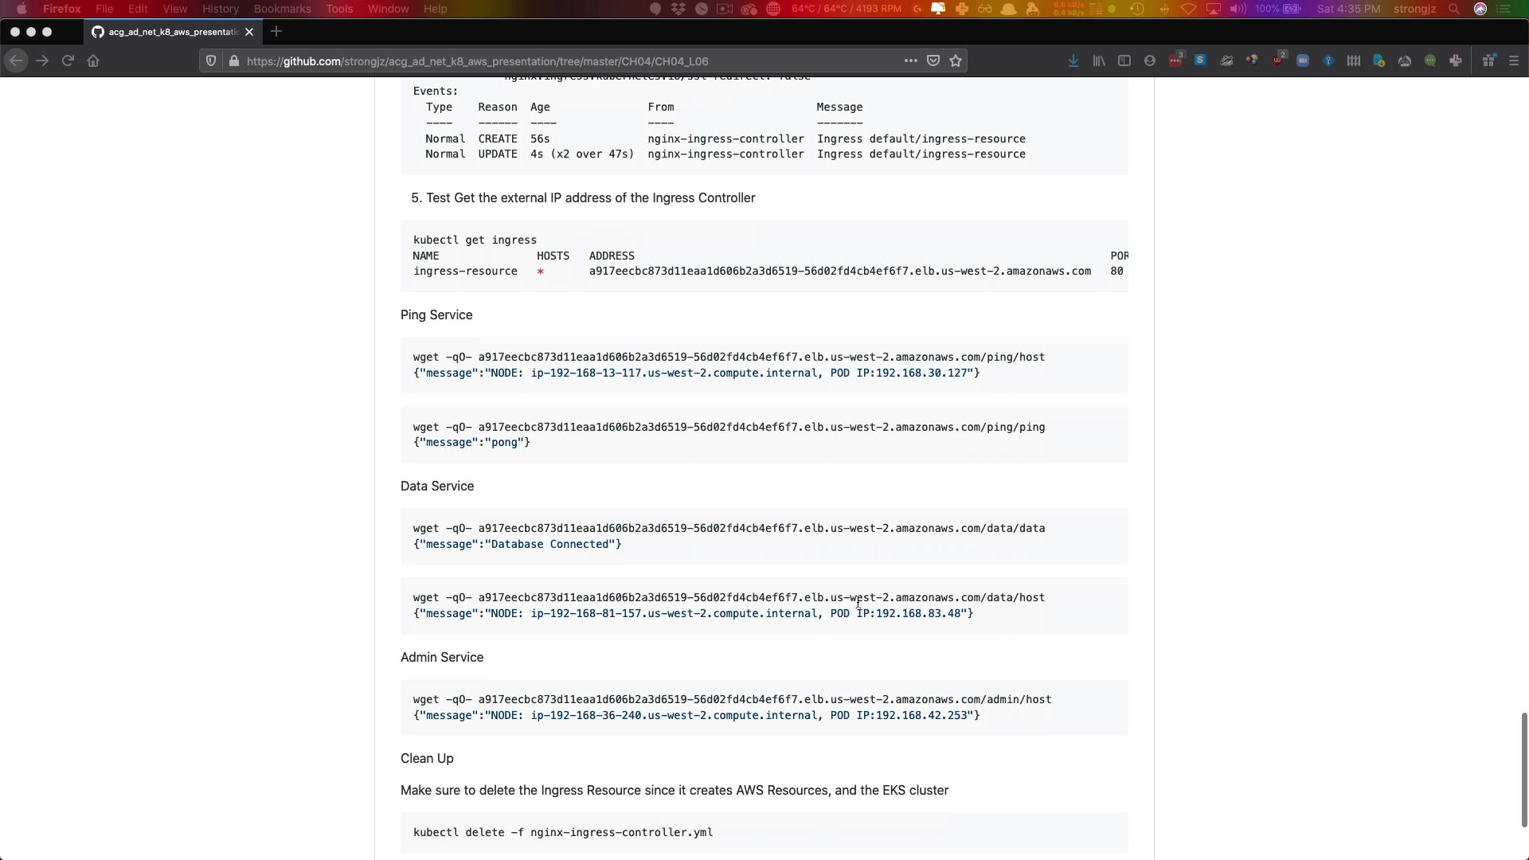Open the Firefox home page
This screenshot has height=860, width=1529.
pos(93,61)
